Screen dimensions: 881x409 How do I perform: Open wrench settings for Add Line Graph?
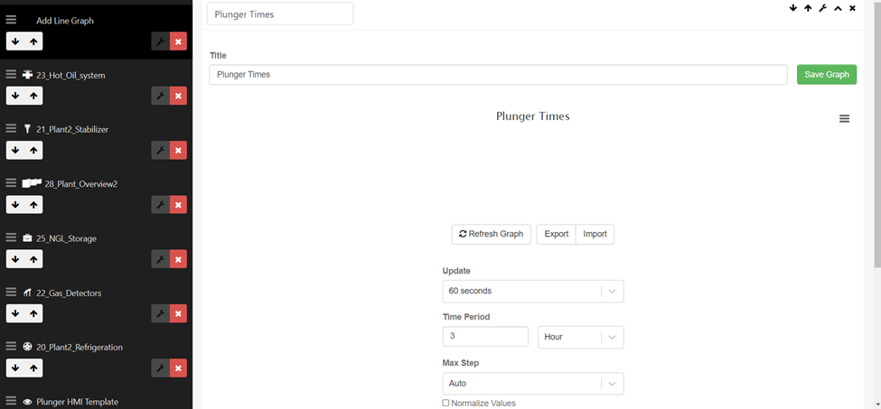coord(161,42)
